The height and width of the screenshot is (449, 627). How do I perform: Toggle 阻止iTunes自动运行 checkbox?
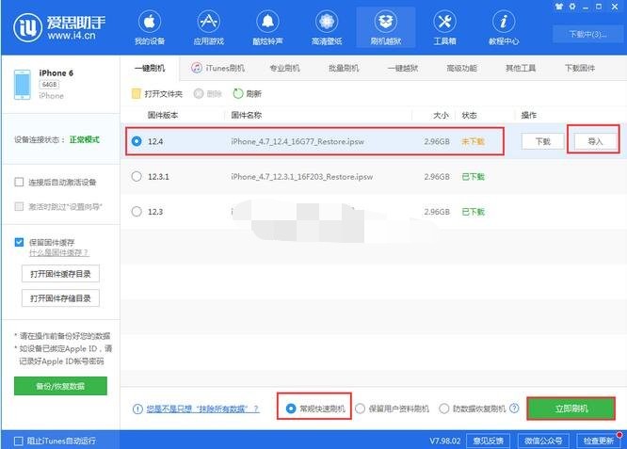pos(19,441)
